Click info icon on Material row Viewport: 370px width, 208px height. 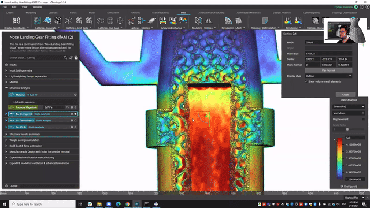[75, 95]
